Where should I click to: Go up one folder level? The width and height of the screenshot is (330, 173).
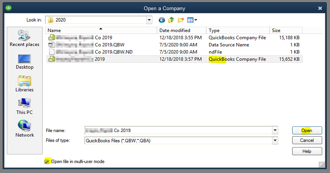click(x=171, y=20)
